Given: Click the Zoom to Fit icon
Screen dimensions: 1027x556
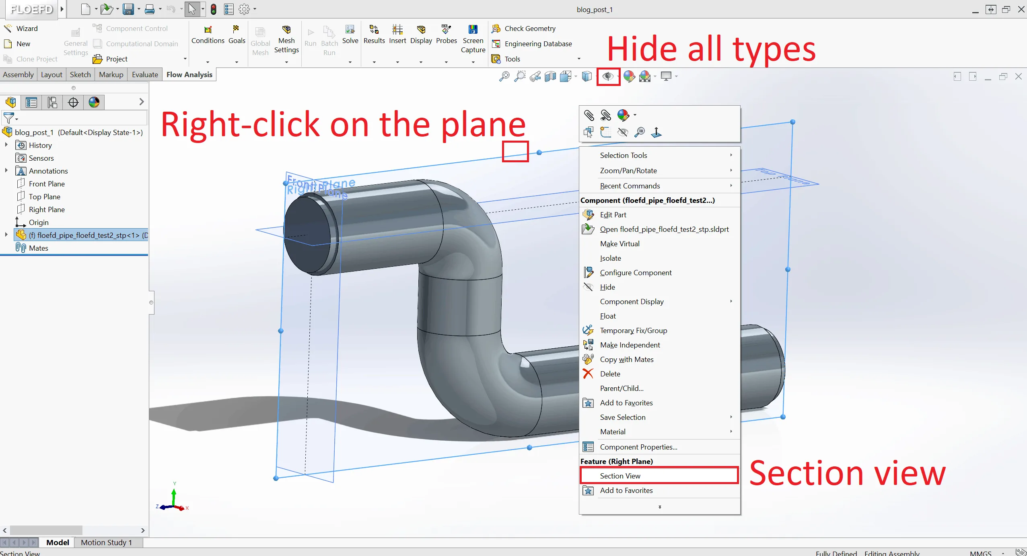Looking at the screenshot, I should 504,76.
